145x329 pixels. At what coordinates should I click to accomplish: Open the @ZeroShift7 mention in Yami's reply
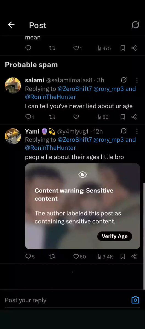[75, 140]
